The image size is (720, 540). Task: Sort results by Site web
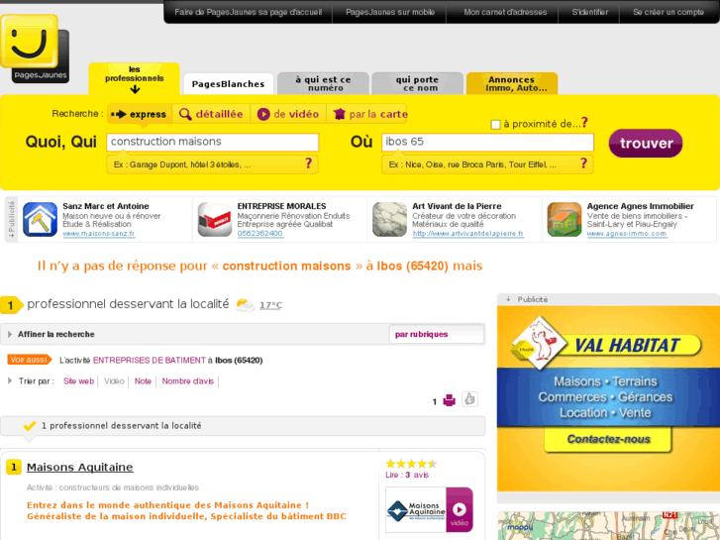(78, 381)
